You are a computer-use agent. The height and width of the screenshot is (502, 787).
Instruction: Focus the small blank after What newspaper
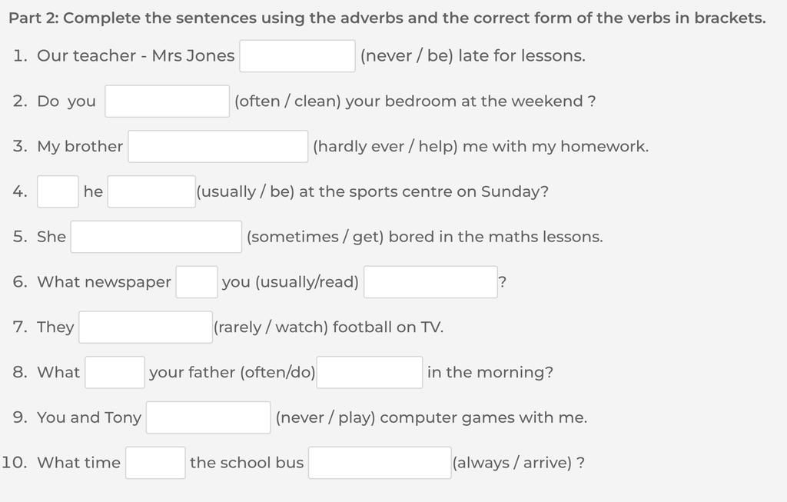(x=197, y=281)
